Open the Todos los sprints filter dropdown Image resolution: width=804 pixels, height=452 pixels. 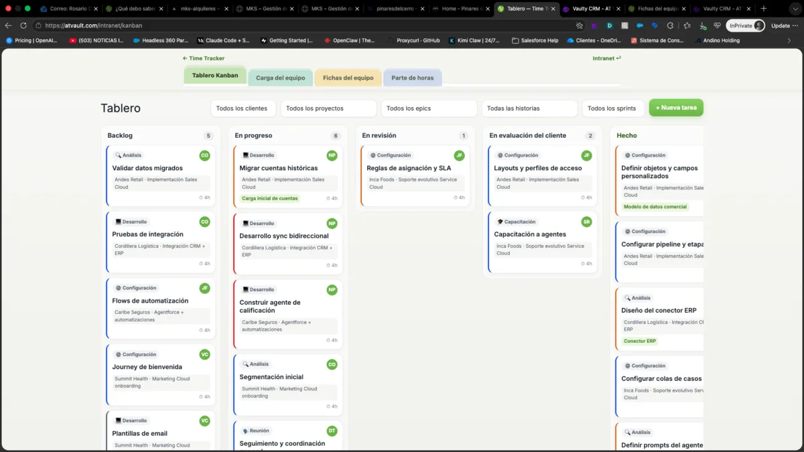click(x=612, y=108)
